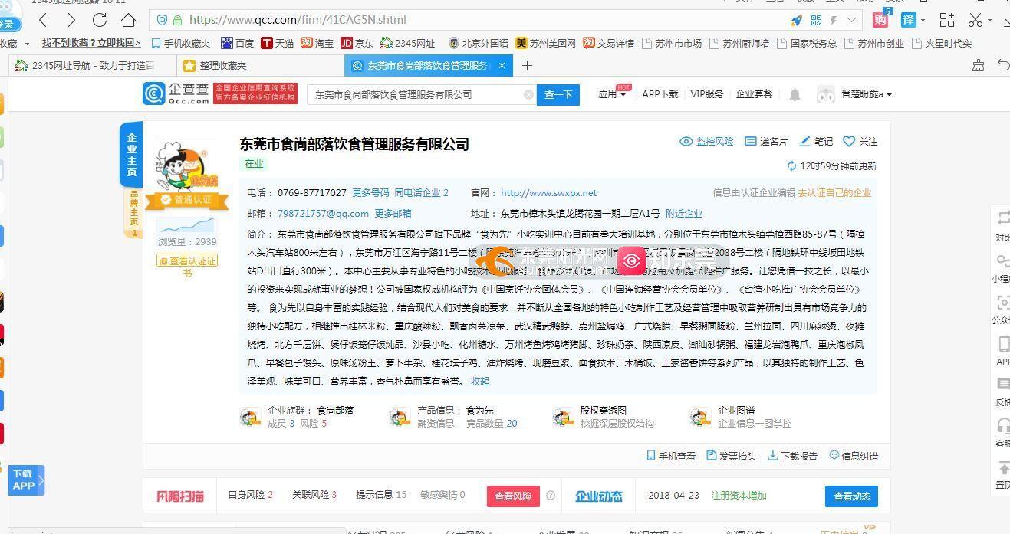Image resolution: width=1010 pixels, height=534 pixels.
Task: Click the company logo thumbnail
Action: [x=187, y=164]
